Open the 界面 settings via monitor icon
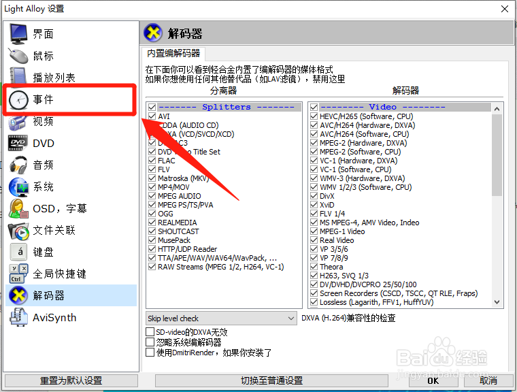Screen dimensions: 517x392 18,33
